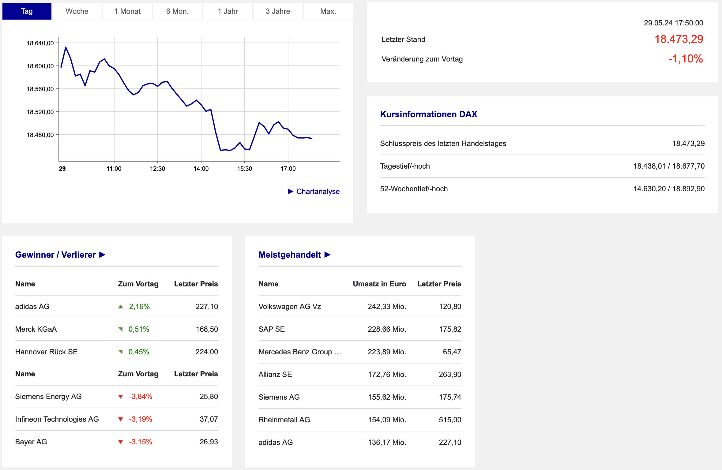Click the arrow icon next to Meistgehandelt

click(328, 255)
